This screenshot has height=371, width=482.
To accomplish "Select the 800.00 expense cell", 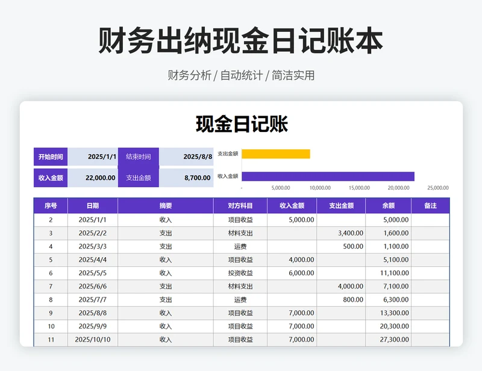I will pos(341,300).
